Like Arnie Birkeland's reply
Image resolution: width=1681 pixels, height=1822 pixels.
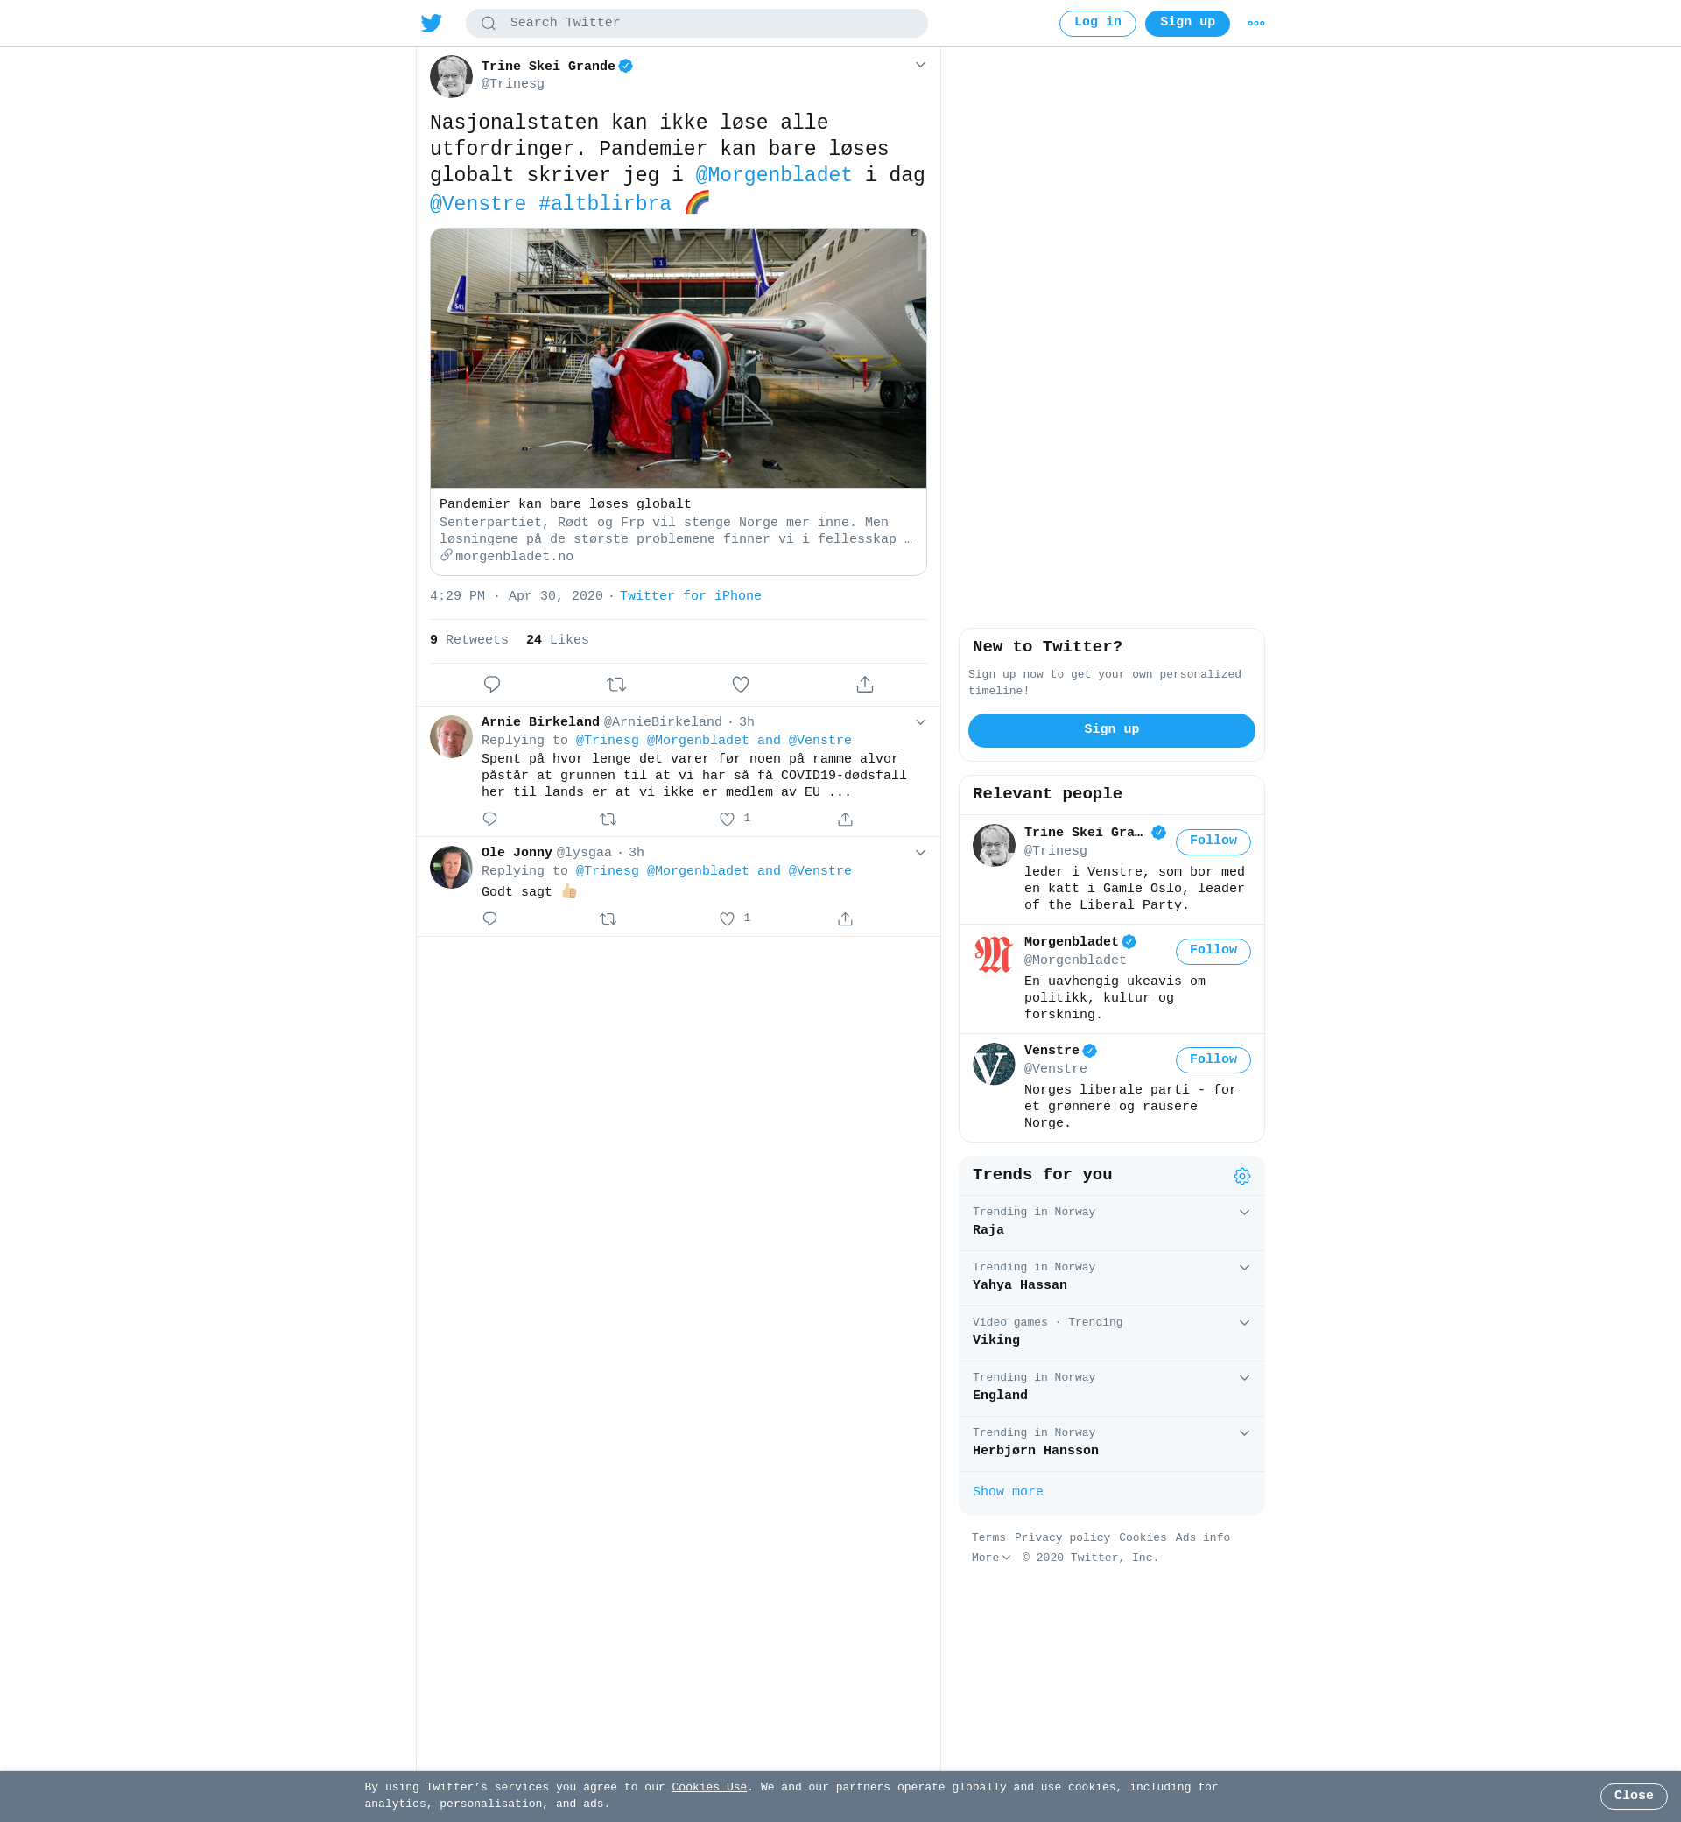[x=727, y=819]
